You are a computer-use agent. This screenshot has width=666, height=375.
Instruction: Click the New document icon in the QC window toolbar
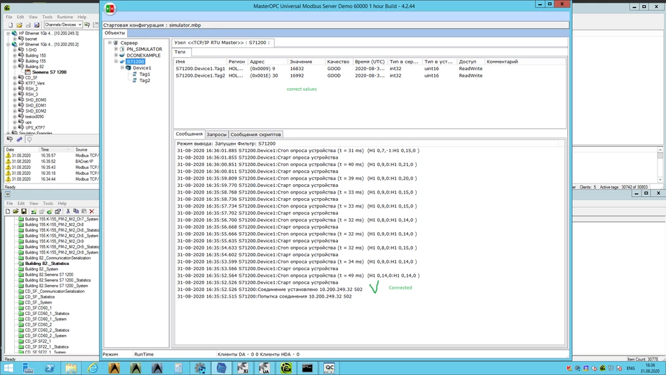pyautogui.click(x=7, y=212)
